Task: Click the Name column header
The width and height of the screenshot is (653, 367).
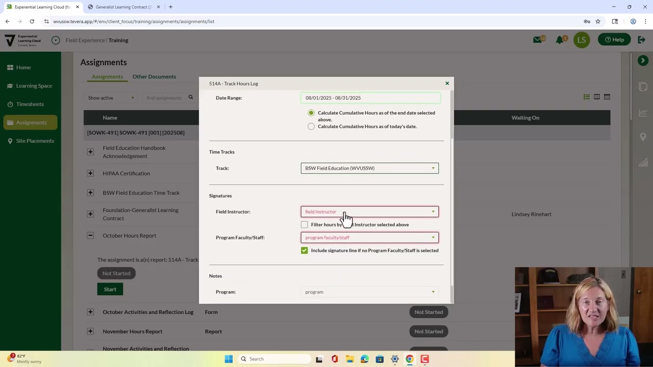Action: click(110, 118)
